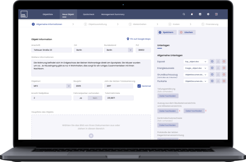Add file icon in the Flurkarte row
Image resolution: width=246 pixels, height=162 pixels.
click(x=212, y=81)
